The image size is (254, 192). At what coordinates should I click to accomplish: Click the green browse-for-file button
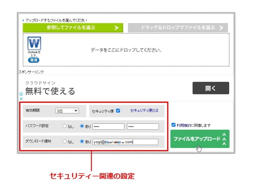click(x=73, y=28)
